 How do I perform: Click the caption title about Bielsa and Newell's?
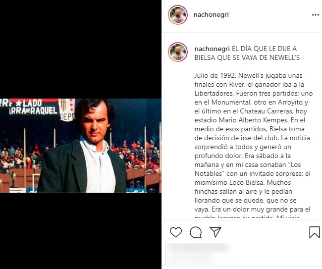[x=247, y=53]
